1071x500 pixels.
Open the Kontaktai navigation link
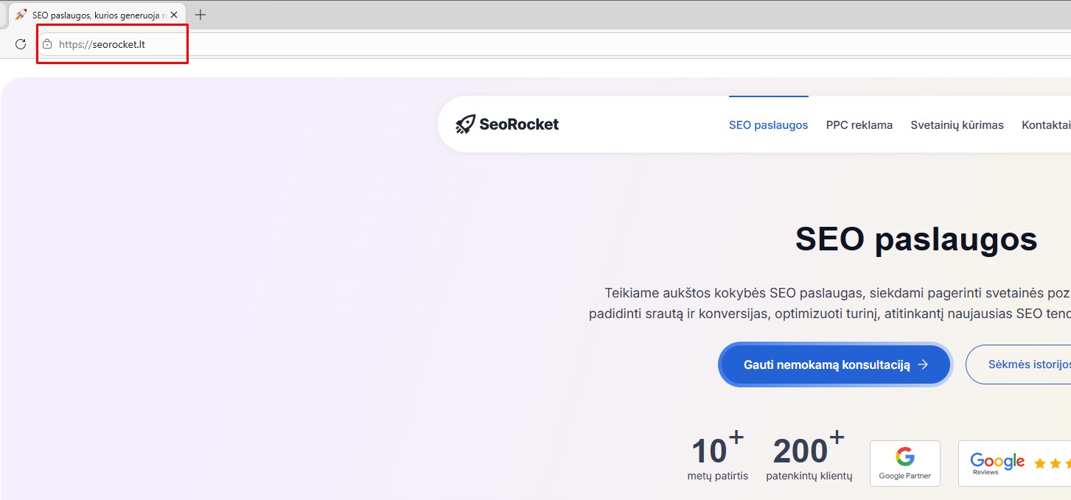[x=1045, y=125]
